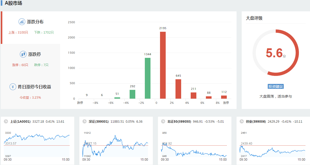Open the 北证50(899050) index link
Image resolution: width=310 pixels, height=165 pixels.
pyautogui.click(x=179, y=121)
